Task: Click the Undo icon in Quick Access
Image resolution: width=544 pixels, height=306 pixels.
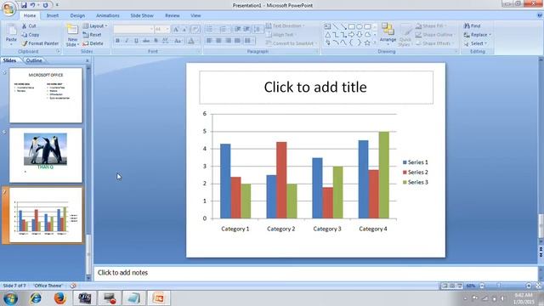Action: 32,5
